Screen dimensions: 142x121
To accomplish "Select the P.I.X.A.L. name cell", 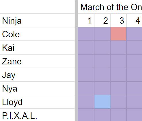I will tap(37, 115).
